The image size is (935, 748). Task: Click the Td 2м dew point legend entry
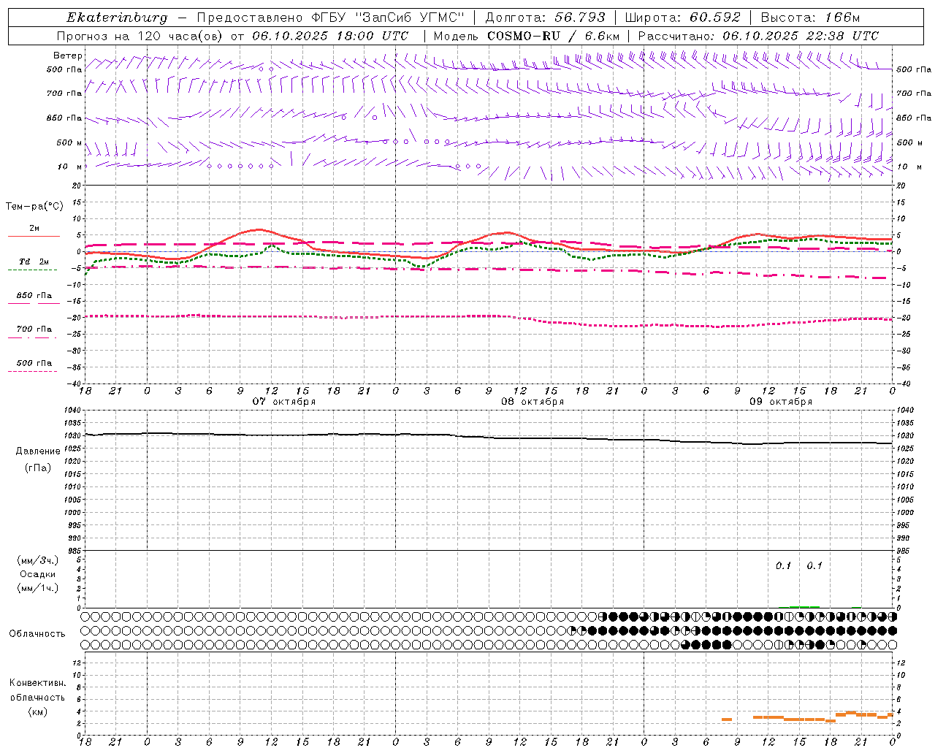(34, 262)
